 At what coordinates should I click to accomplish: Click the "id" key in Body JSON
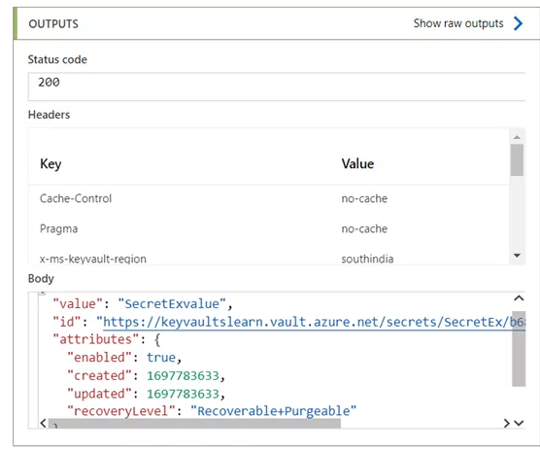[67, 322]
